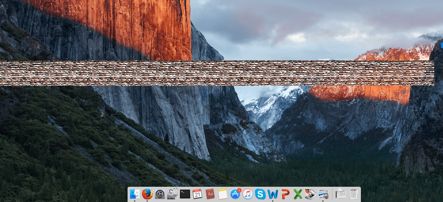
Task: Open Microsoft Word
Action: point(272,194)
